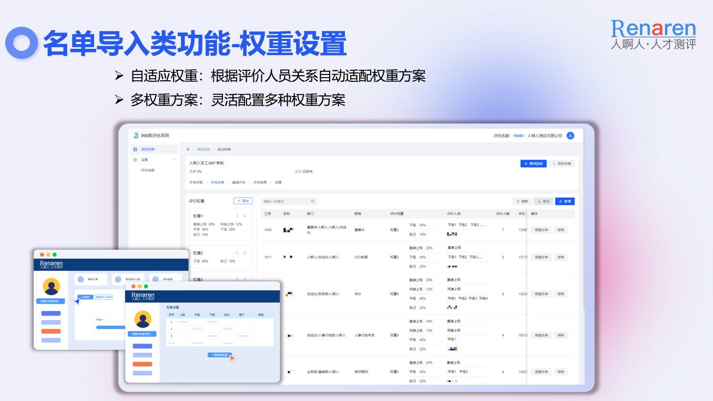Click the 被评人数 card in back Renaren window
713x401 pixels.
coord(90,279)
